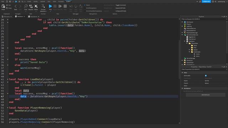Click the Select tool icon
Viewport: 228px width, 128px height.
tap(36, 6)
